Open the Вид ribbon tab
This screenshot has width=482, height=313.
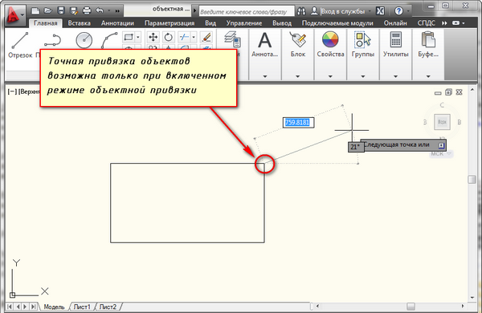tap(210, 23)
